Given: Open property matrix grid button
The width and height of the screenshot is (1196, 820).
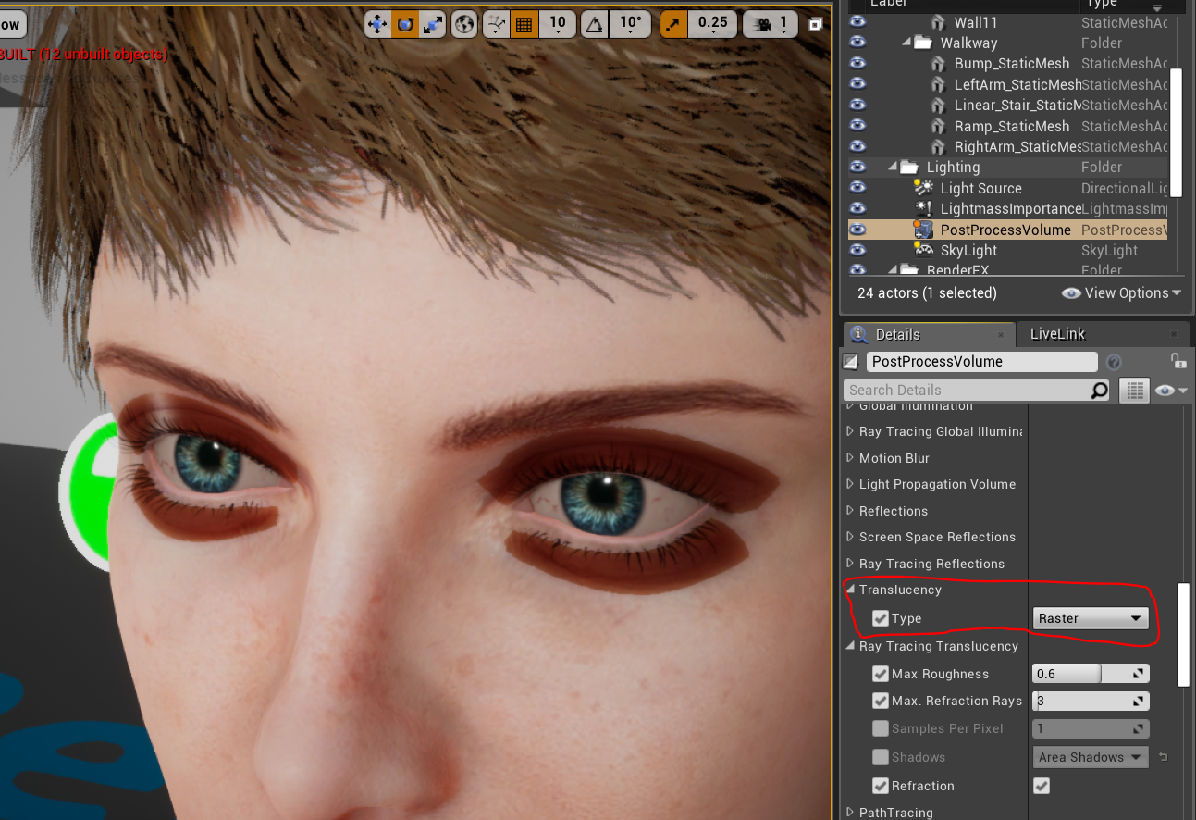Looking at the screenshot, I should (1133, 391).
